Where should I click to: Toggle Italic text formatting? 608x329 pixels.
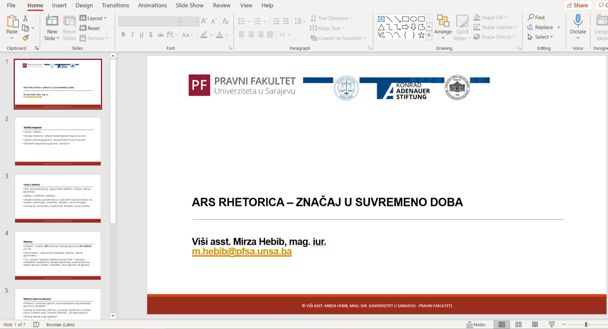(132, 35)
